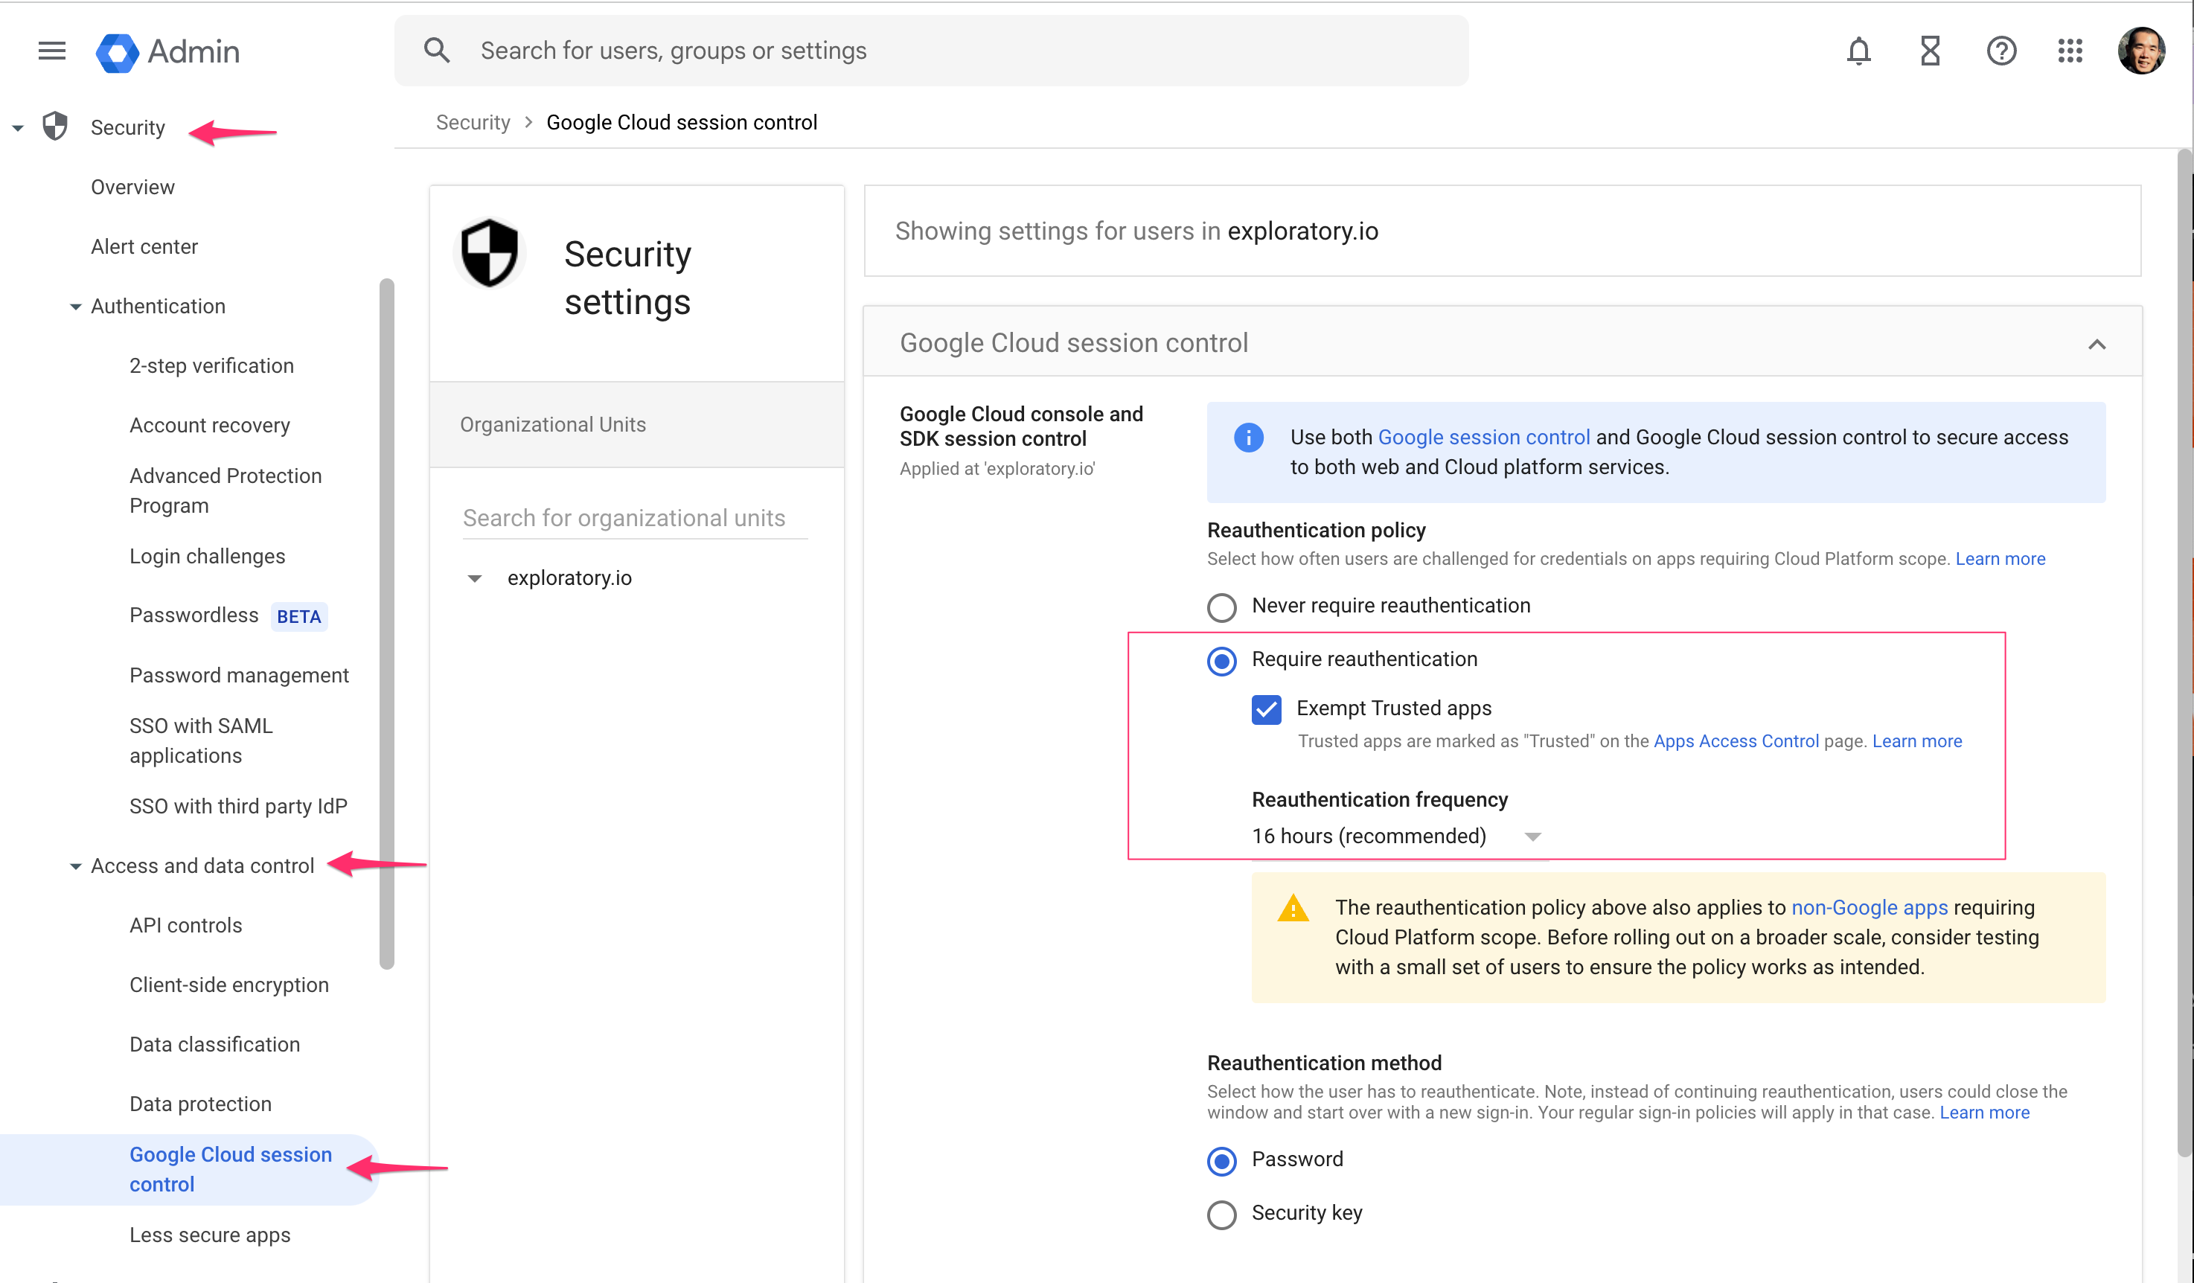Image resolution: width=2194 pixels, height=1283 pixels.
Task: Click the Security label in sidebar
Action: [128, 127]
